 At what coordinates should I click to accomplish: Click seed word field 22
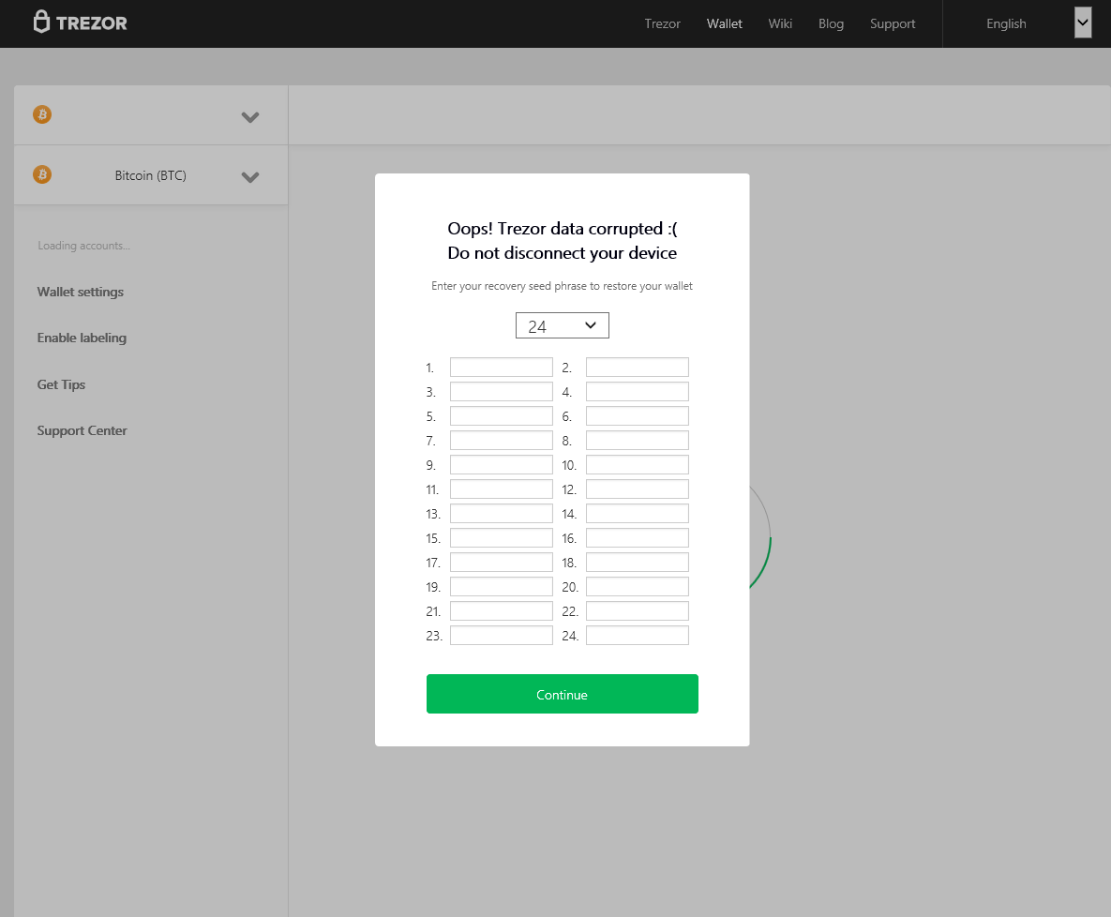pos(637,610)
